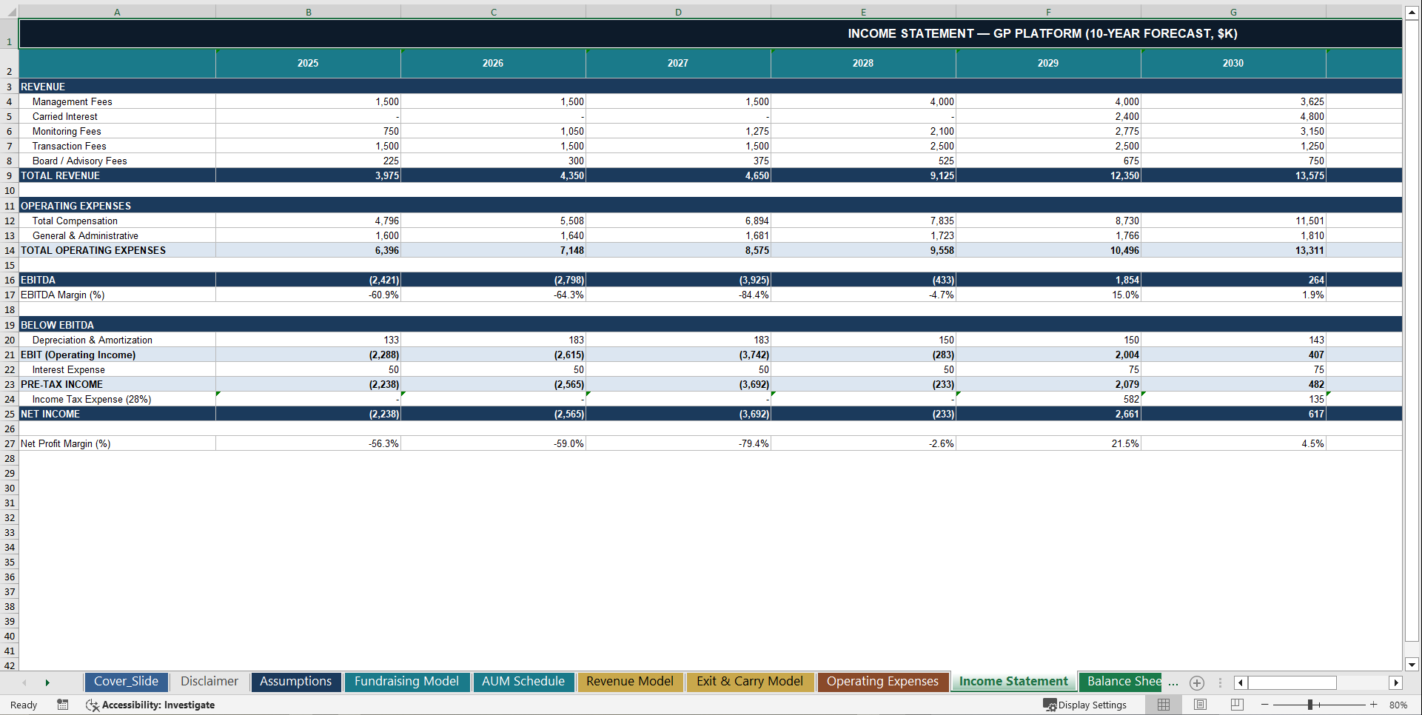Open the Cover_Slide sheet
Viewport: 1422px width, 715px height.
point(126,682)
